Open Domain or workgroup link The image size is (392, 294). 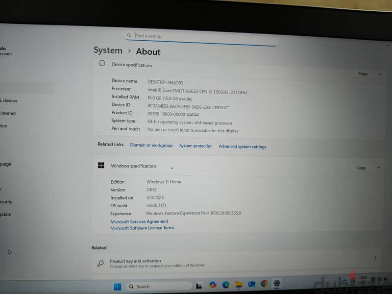point(151,145)
